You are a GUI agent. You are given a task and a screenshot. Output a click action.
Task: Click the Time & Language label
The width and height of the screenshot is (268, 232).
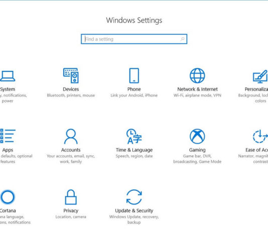coord(134,150)
